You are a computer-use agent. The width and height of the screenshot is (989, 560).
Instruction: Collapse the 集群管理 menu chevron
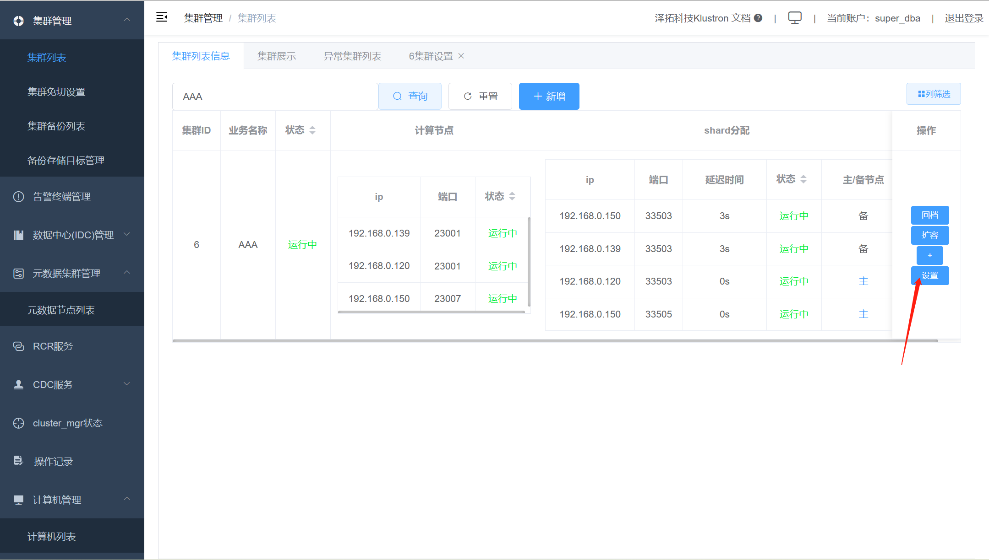click(x=127, y=20)
